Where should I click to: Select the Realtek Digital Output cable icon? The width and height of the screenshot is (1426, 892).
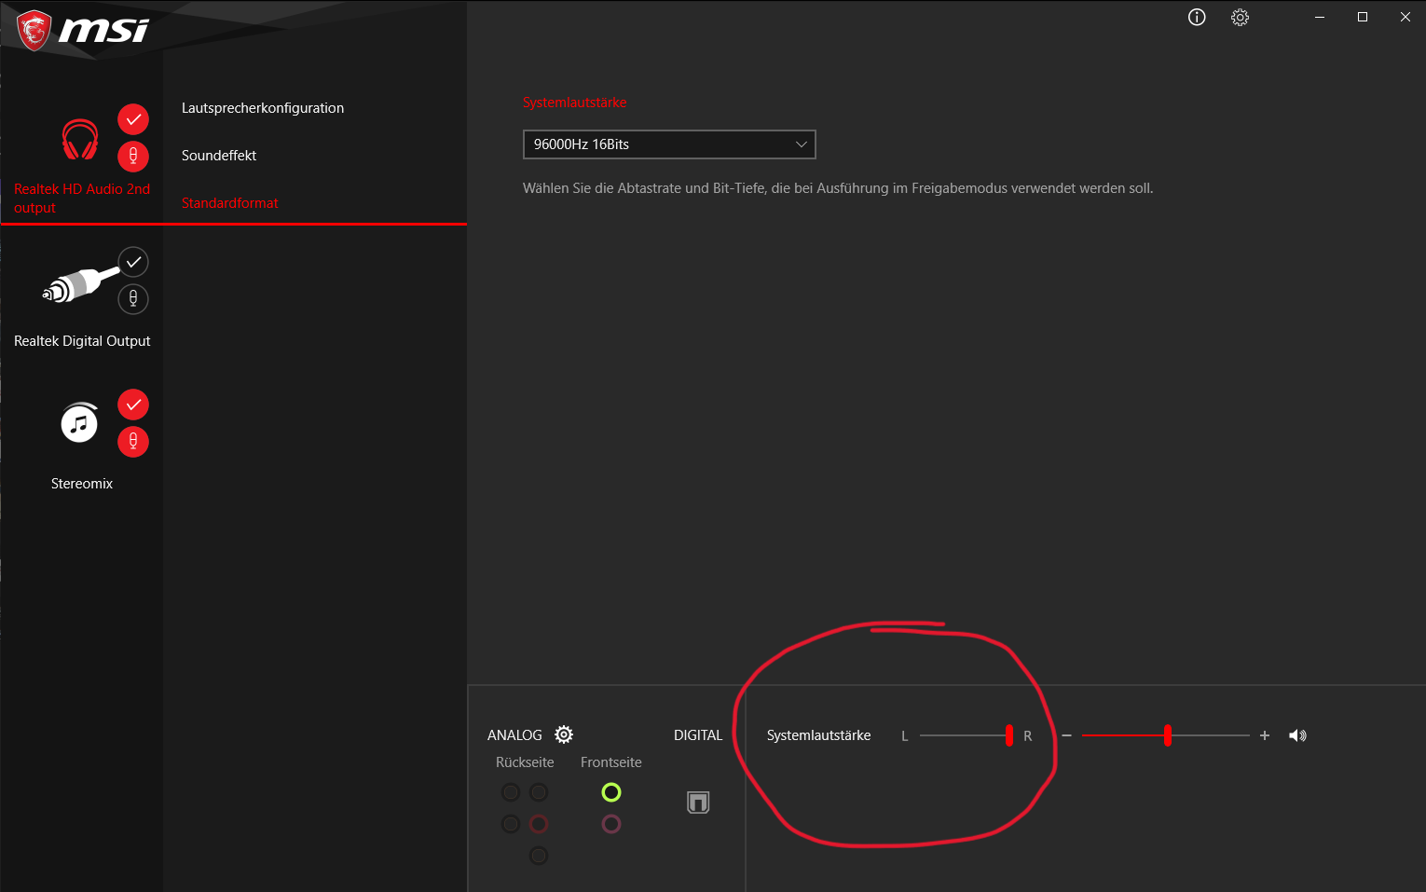[80, 283]
